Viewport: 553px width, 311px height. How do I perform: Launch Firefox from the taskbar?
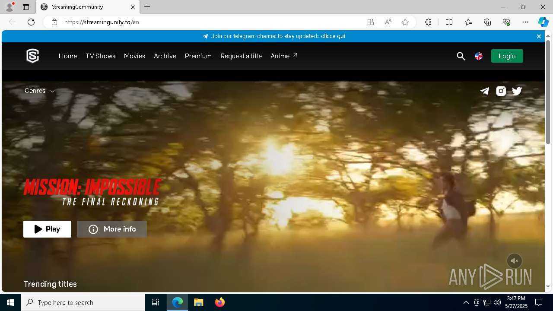220,302
